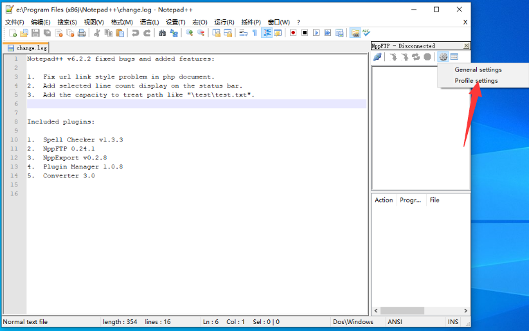This screenshot has width=529, height=331.
Task: Toggle the show all characters pilcrow icon
Action: [255, 33]
